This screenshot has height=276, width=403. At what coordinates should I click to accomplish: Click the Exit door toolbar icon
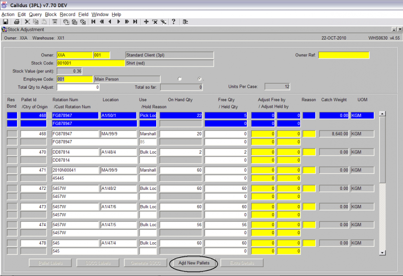tap(185, 22)
